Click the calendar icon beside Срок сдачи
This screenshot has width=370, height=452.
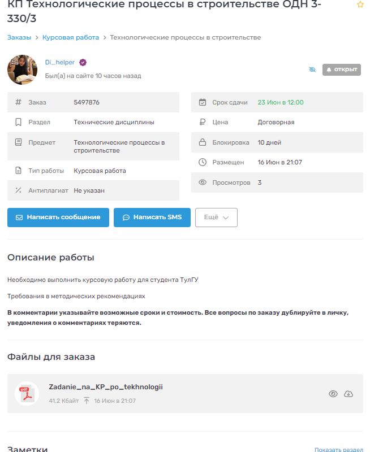(x=203, y=102)
